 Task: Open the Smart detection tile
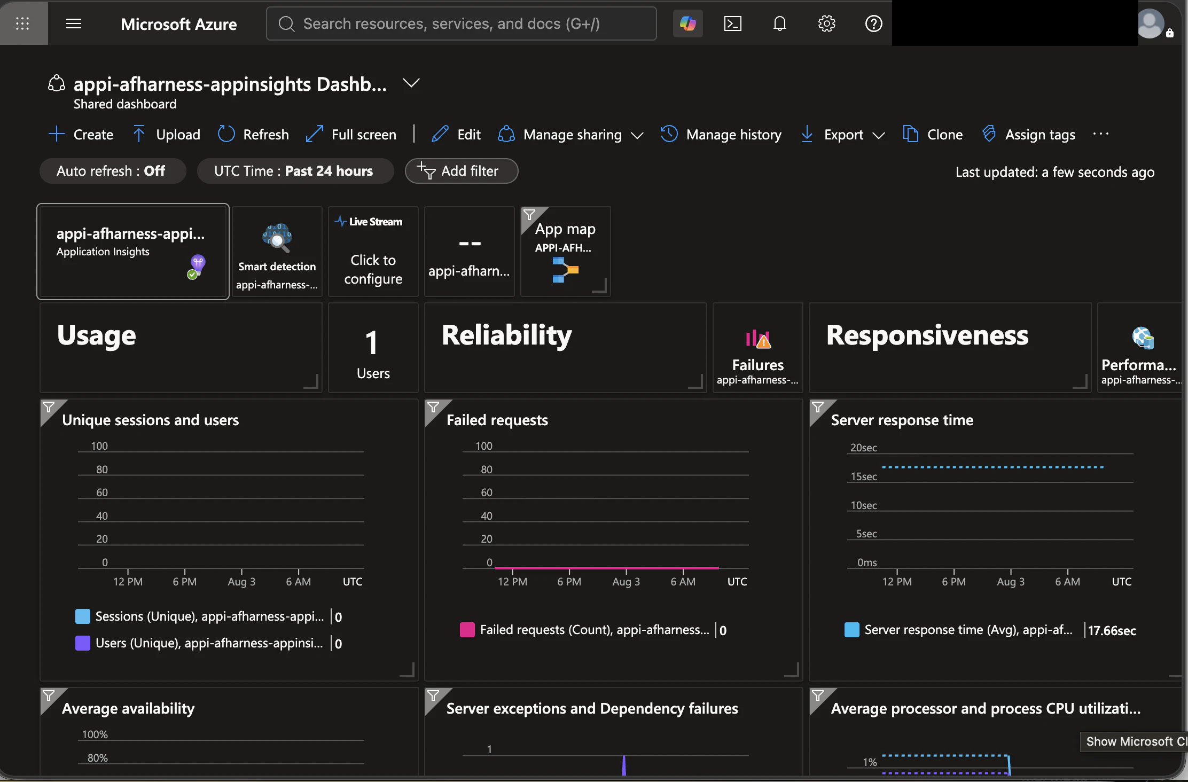277,252
